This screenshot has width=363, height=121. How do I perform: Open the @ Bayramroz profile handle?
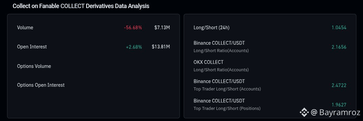click(x=335, y=112)
